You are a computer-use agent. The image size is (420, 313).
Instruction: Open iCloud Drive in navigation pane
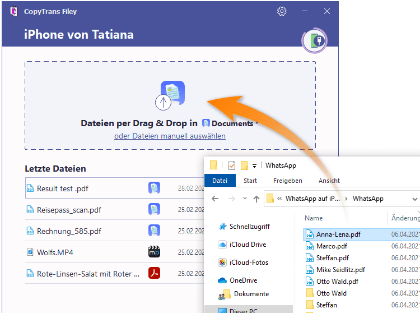248,245
